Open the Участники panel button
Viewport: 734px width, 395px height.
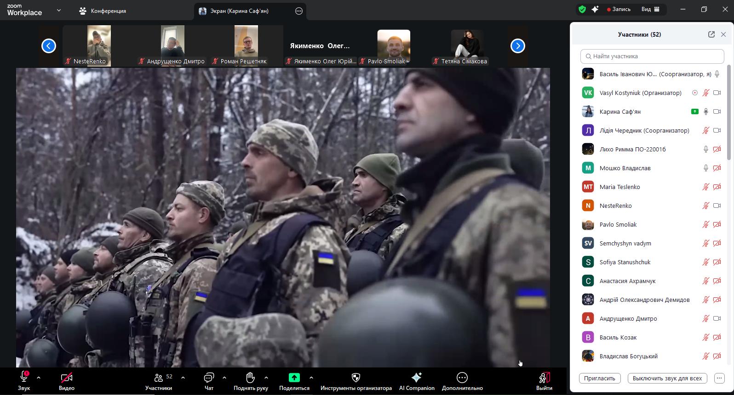pos(159,381)
